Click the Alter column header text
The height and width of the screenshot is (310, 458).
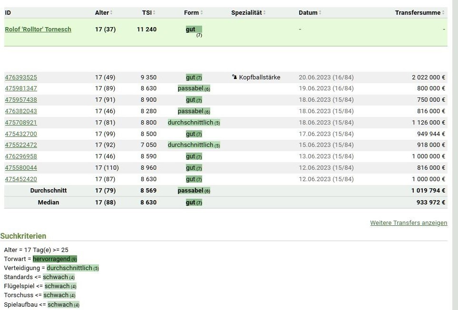[102, 12]
